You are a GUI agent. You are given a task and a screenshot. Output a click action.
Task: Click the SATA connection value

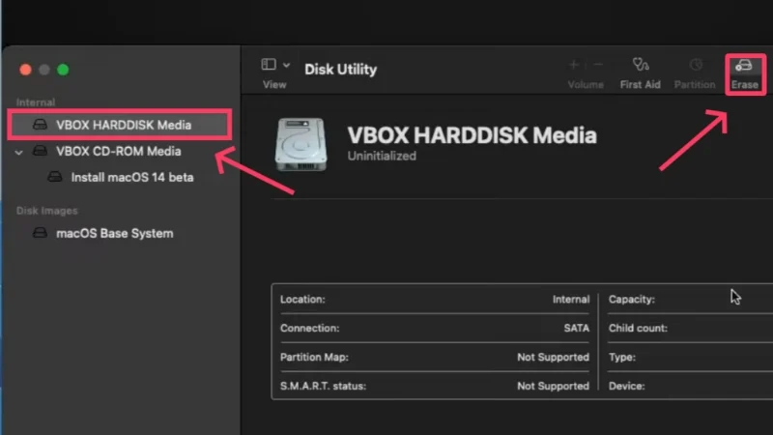point(576,328)
